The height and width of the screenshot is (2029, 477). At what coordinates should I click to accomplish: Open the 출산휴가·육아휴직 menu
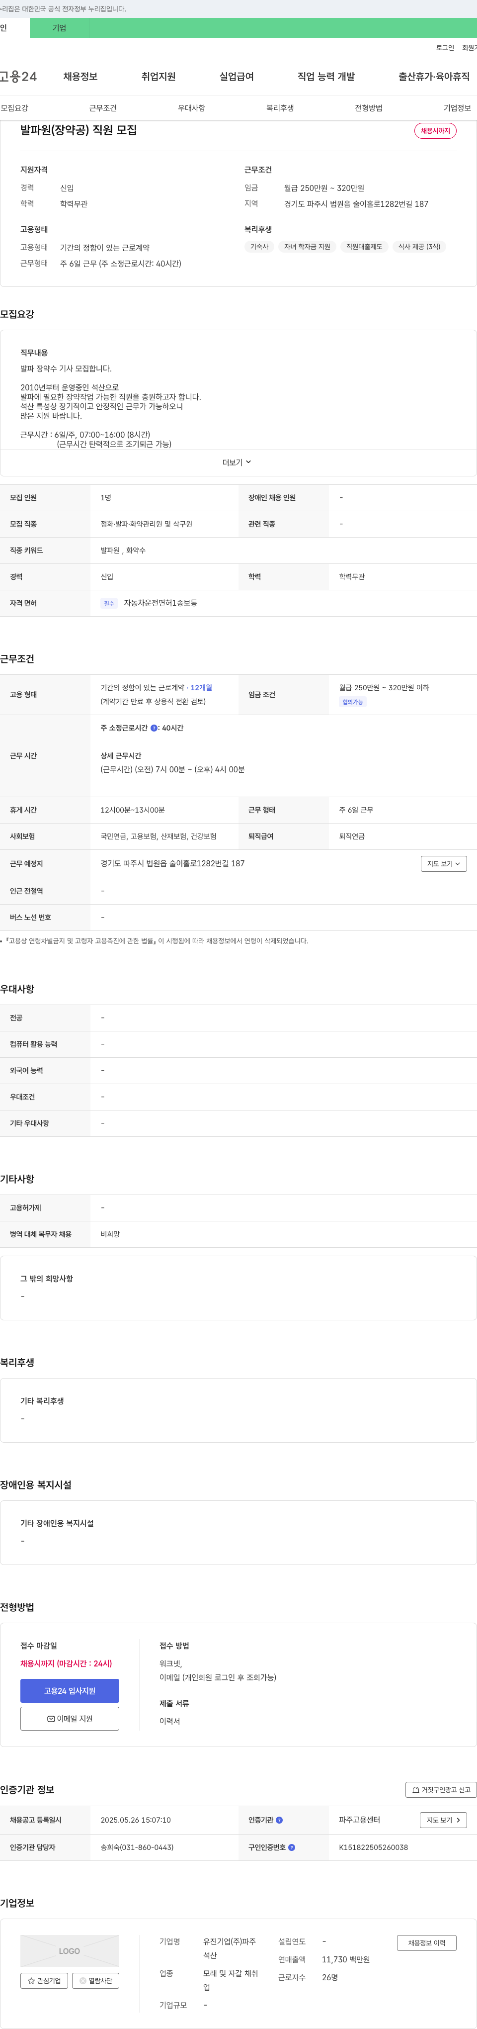pyautogui.click(x=434, y=77)
